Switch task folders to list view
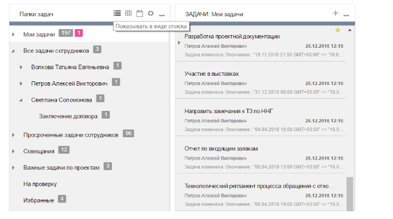The height and width of the screenshot is (219, 393). (x=117, y=13)
